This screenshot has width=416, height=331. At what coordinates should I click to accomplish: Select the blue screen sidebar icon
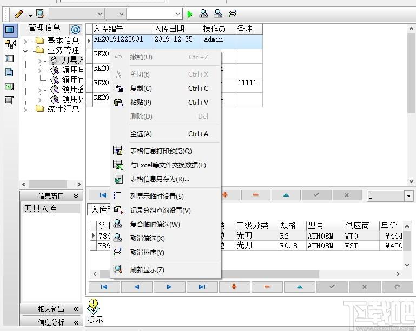10,29
